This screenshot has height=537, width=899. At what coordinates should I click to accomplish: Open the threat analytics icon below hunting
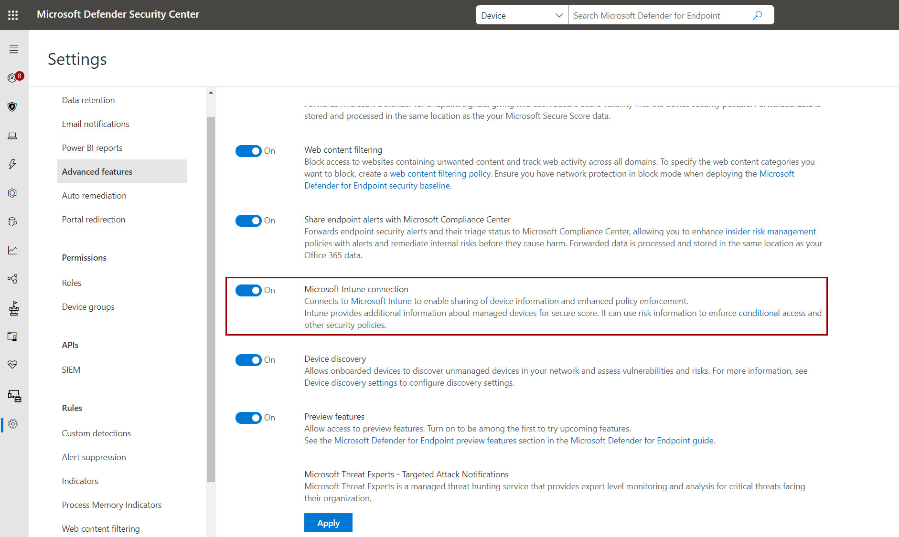12,221
